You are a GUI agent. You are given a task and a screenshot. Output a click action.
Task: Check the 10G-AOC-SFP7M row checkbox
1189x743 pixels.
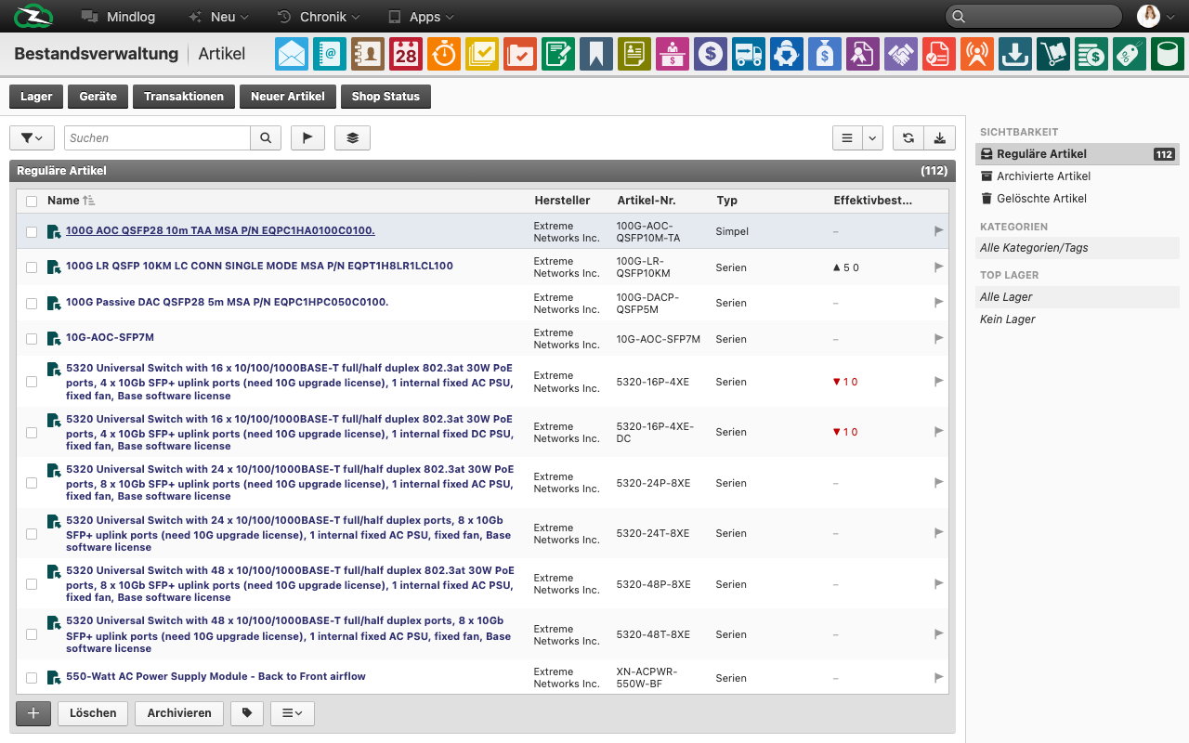[32, 339]
